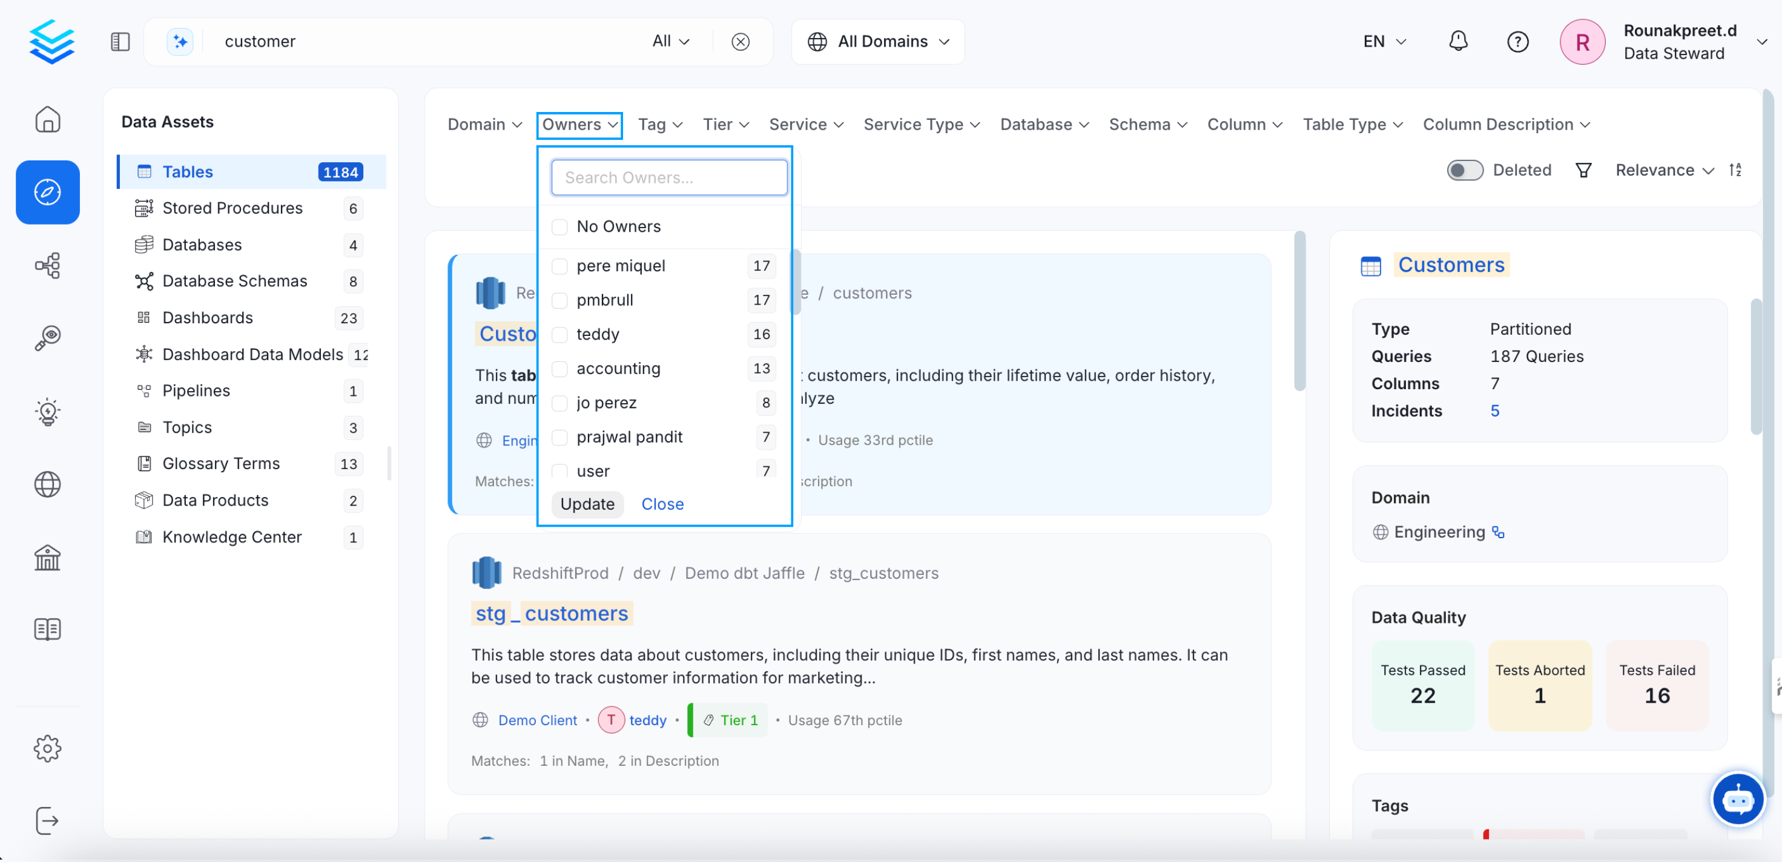Open notifications bell icon
The width and height of the screenshot is (1782, 862).
[1458, 41]
